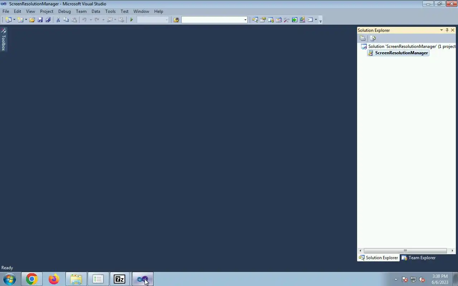Image resolution: width=458 pixels, height=286 pixels.
Task: Click the Solution Explorer toolbar icon
Action: [255, 20]
